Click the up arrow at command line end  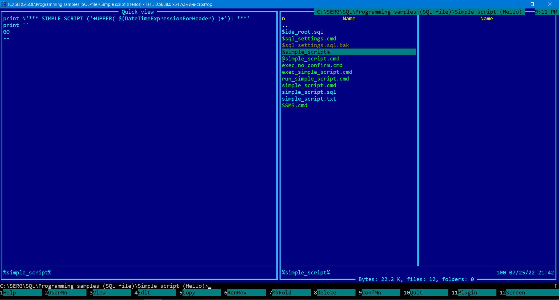(556, 286)
